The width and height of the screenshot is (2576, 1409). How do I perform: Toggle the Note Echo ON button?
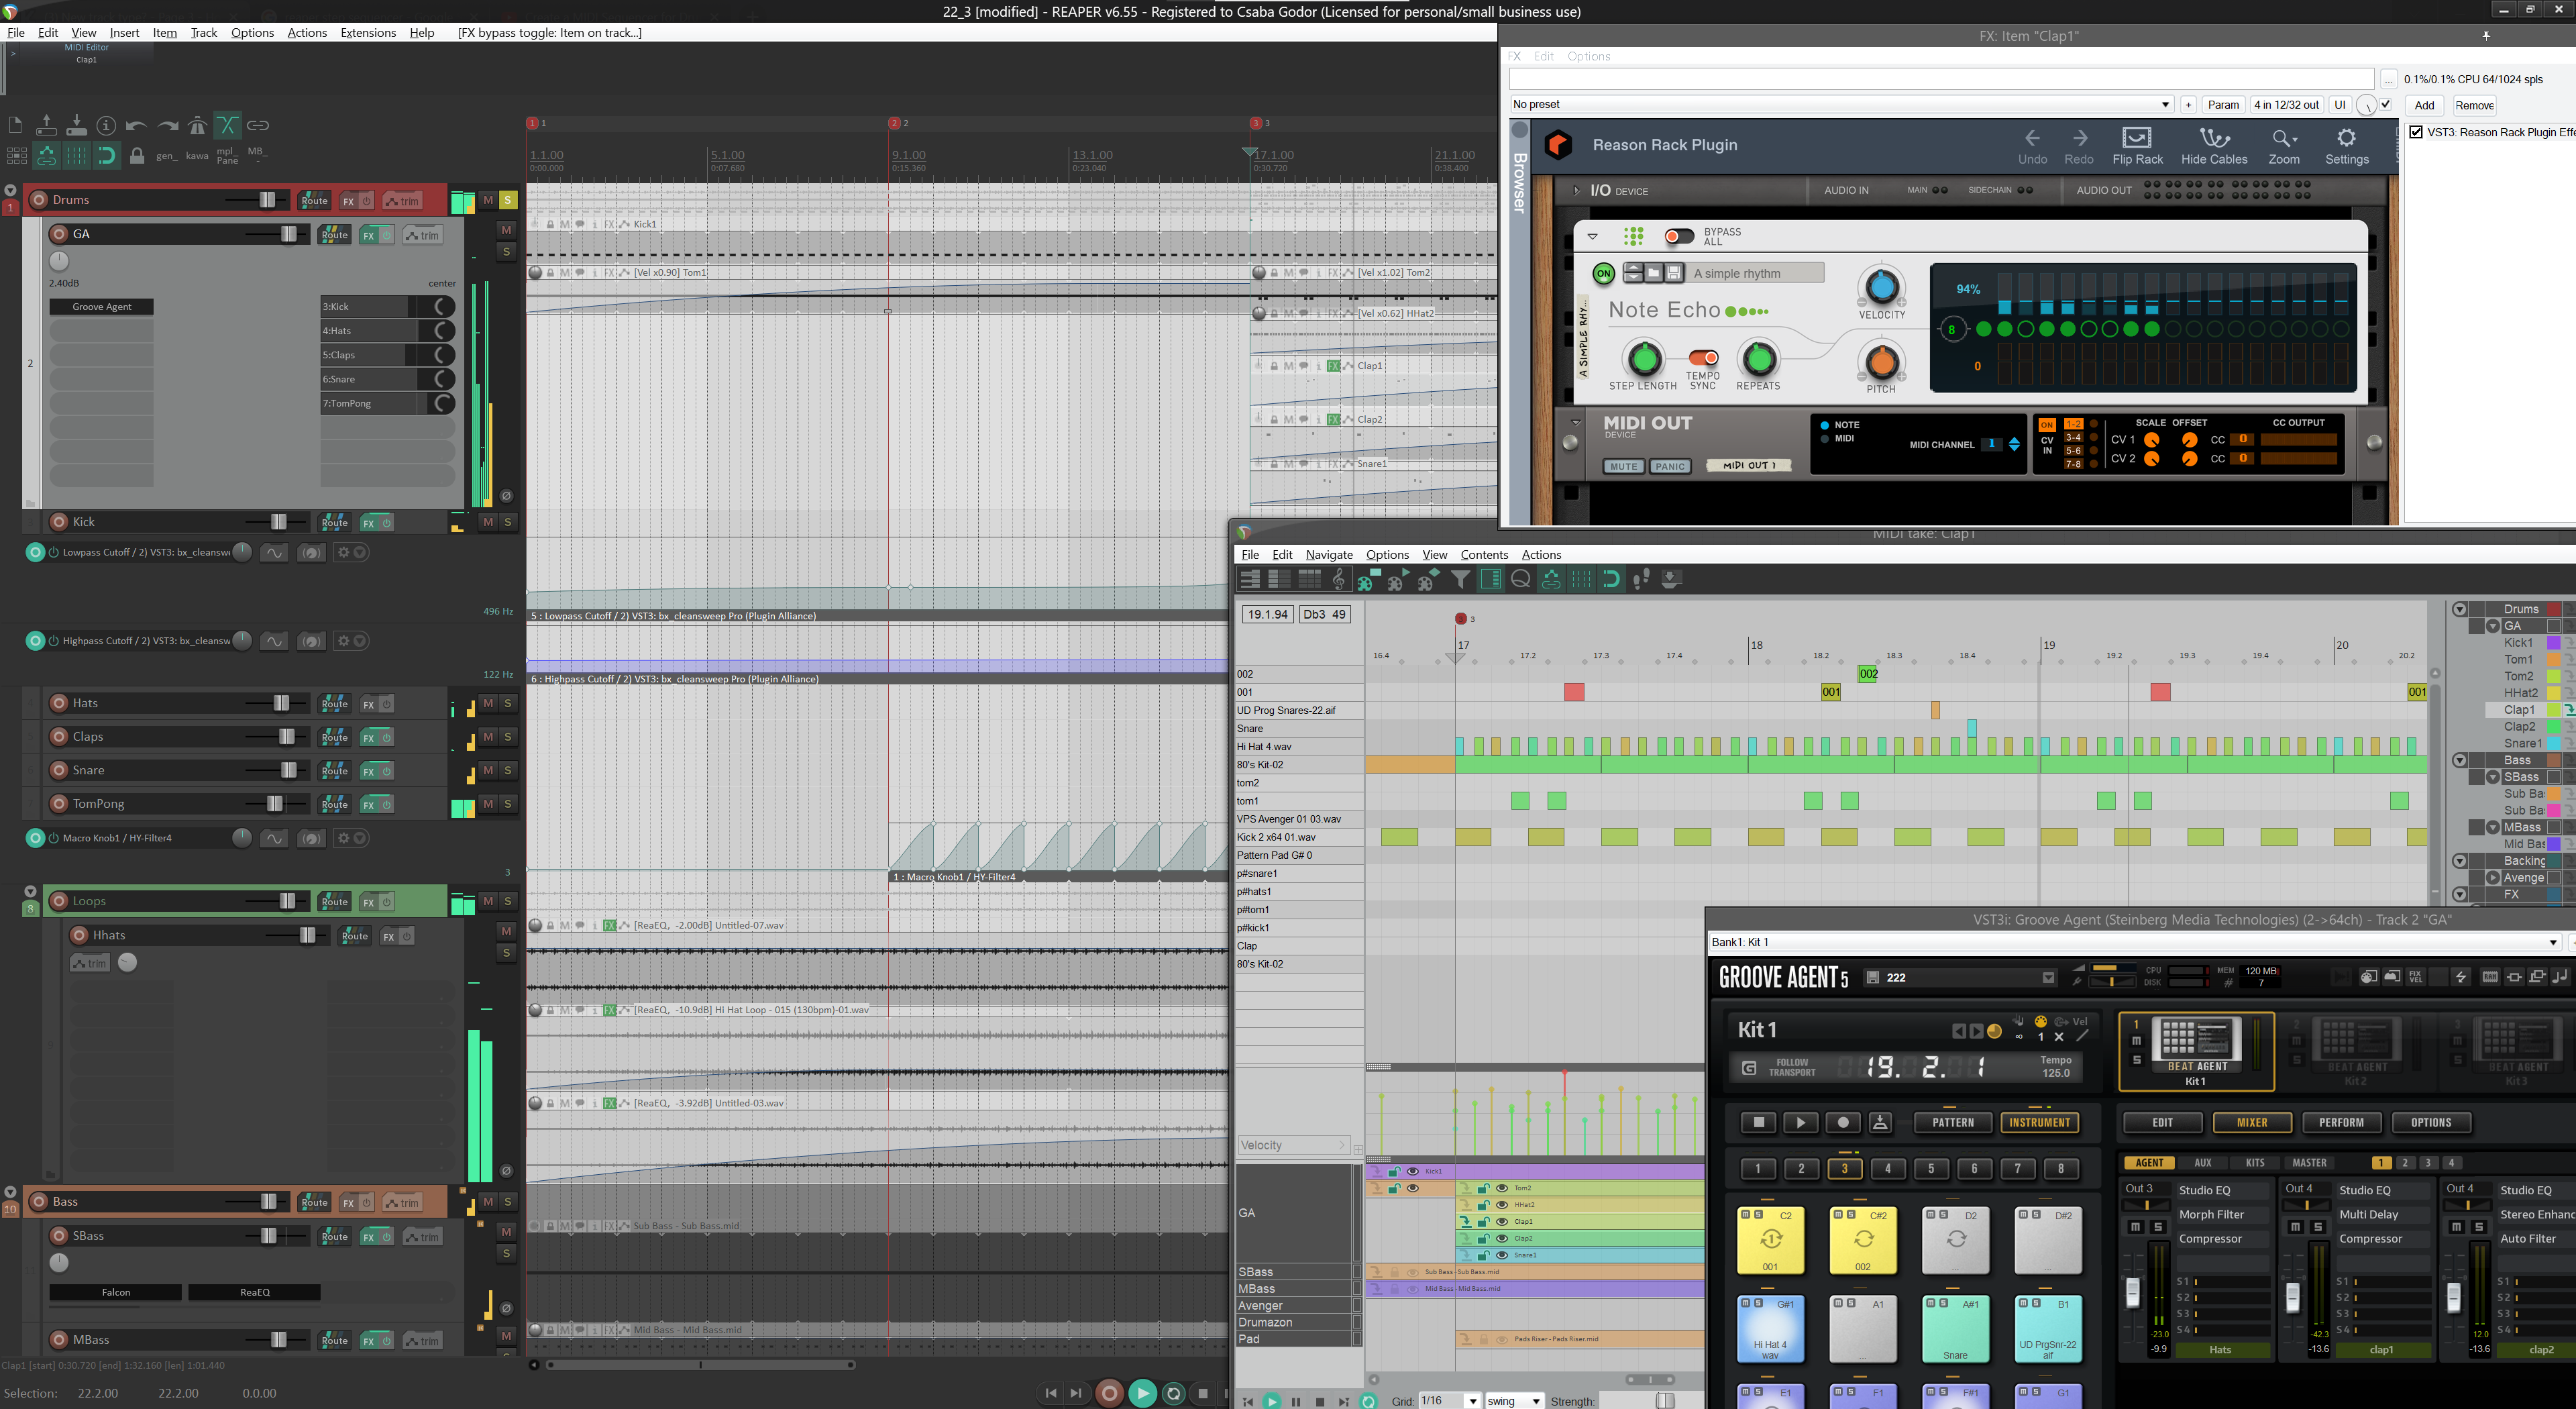(1603, 273)
